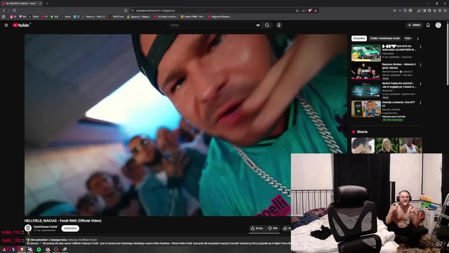Select the Wszystkie filter chip
Image resolution: width=449 pixels, height=253 pixels.
point(359,38)
